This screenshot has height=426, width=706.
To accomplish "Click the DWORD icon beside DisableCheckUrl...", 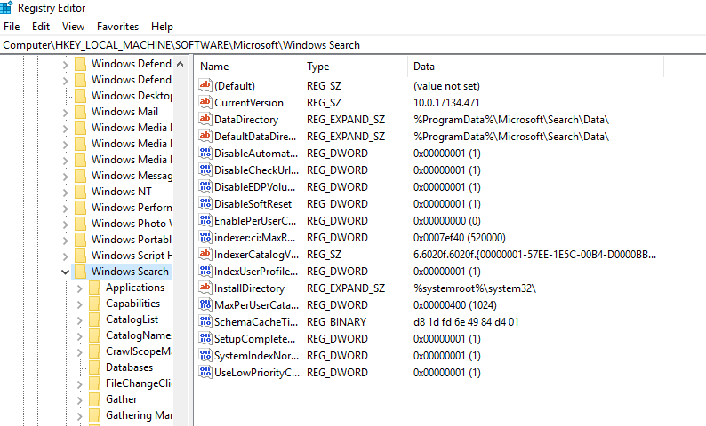I will point(205,170).
